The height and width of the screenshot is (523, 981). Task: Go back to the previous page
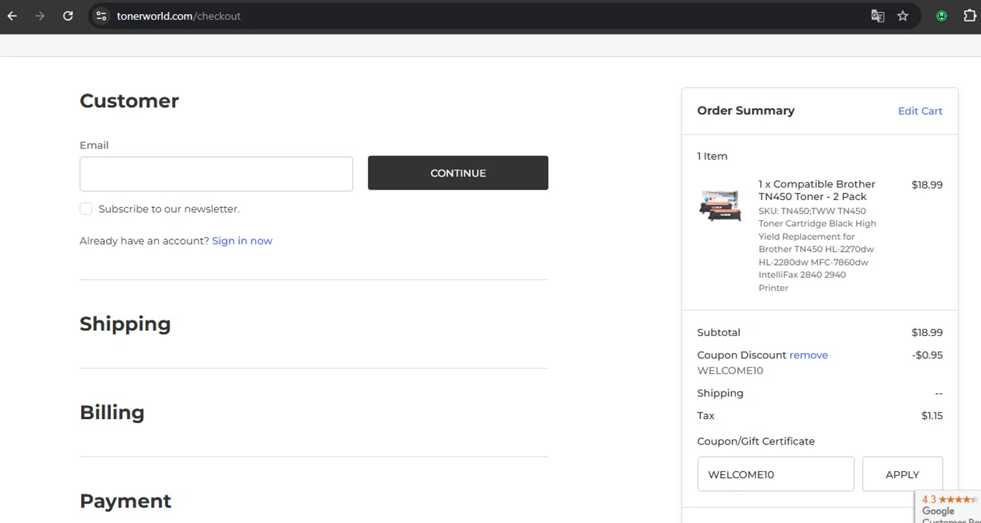click(x=12, y=16)
